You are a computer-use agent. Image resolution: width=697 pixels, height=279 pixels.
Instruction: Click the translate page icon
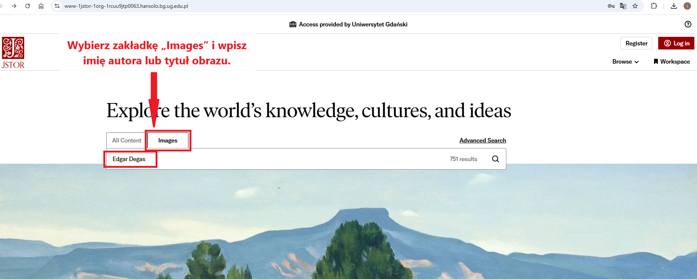[623, 6]
